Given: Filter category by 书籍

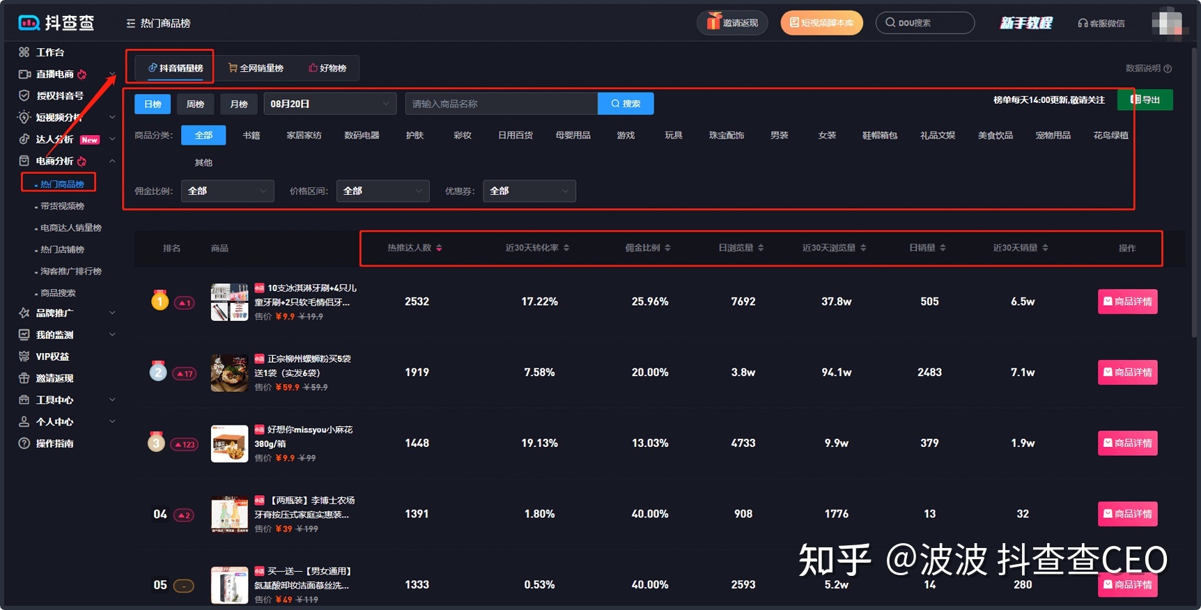Looking at the screenshot, I should tap(251, 135).
